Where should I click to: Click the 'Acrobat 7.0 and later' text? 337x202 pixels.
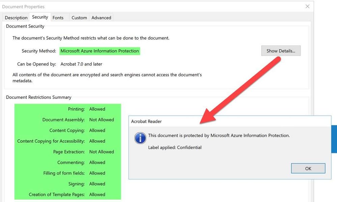tap(81, 64)
